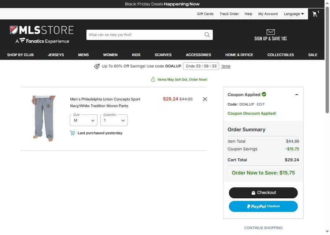Click Continue Shopping link

[263, 228]
